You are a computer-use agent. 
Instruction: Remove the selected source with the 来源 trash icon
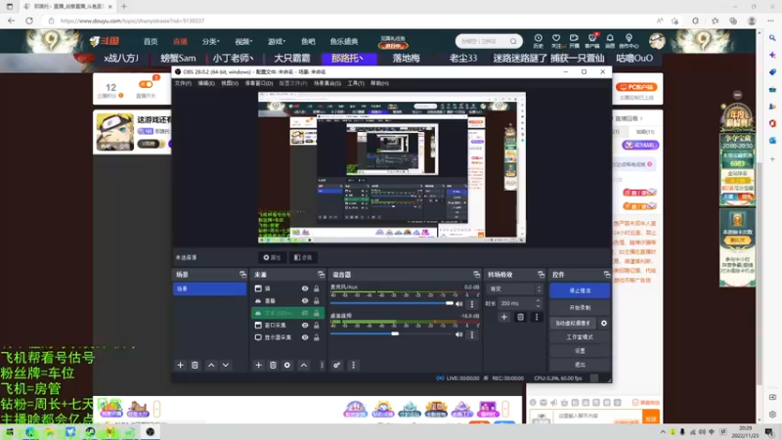point(273,365)
